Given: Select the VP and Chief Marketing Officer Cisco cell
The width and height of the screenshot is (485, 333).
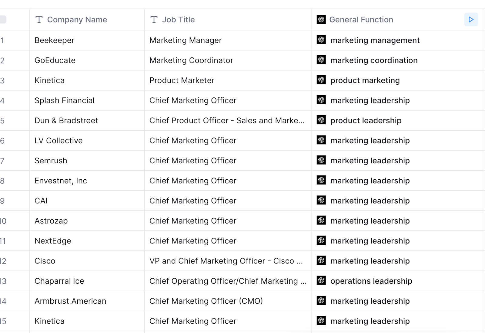Looking at the screenshot, I should [228, 261].
